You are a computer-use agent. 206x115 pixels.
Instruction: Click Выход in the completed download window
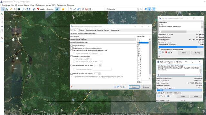[197, 53]
